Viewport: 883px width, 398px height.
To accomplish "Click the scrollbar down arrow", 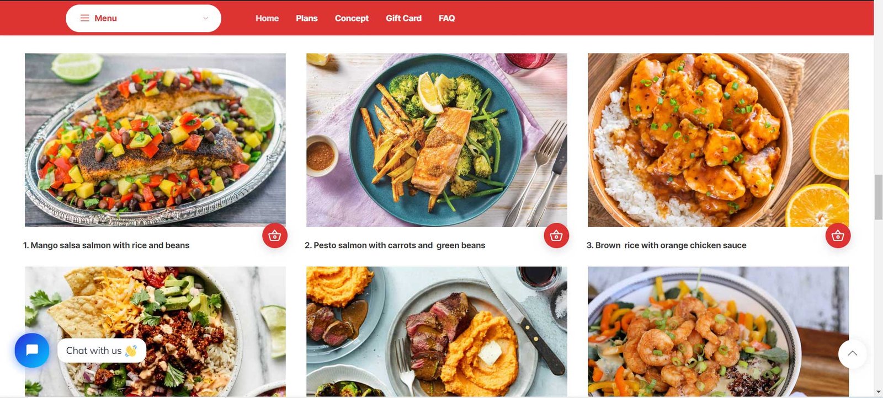I will coord(878,392).
